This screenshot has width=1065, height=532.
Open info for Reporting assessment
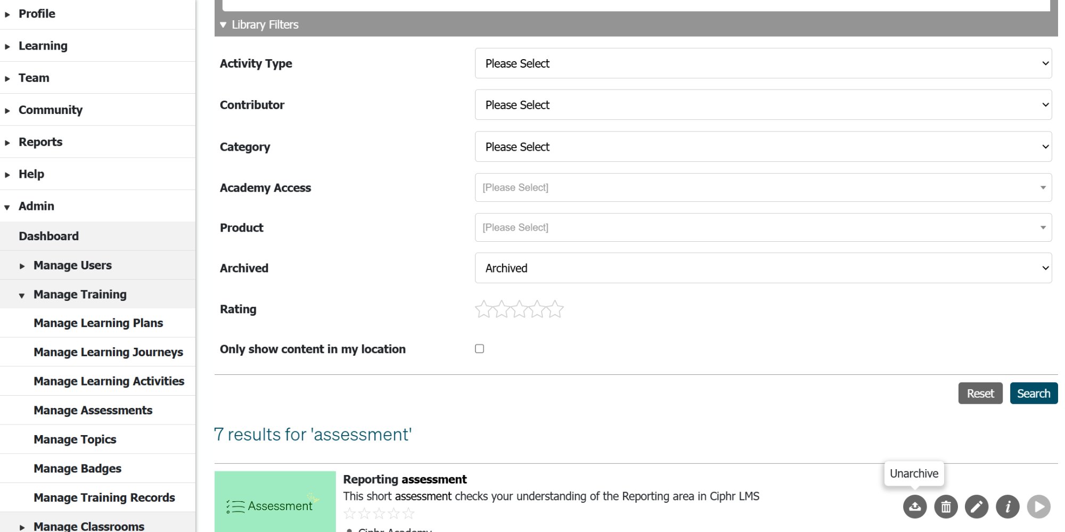click(x=1007, y=506)
